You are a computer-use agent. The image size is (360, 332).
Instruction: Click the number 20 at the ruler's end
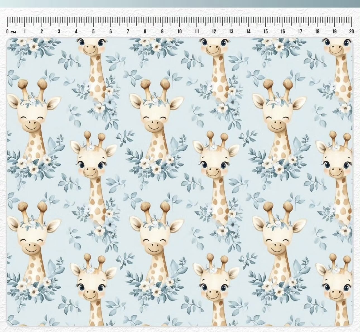[351, 31]
